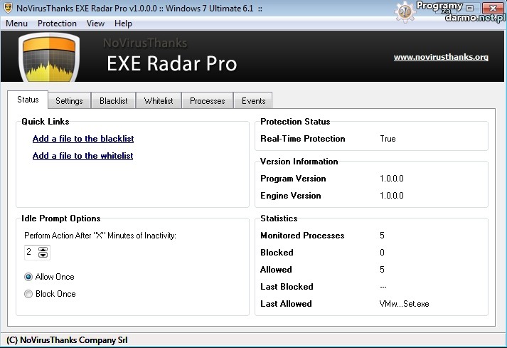This screenshot has height=348, width=507.
Task: Click 'Add a file to the blacklist'
Action: [x=83, y=139]
